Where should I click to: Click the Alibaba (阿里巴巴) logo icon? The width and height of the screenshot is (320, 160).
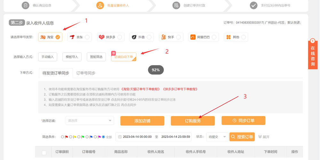tap(193, 37)
